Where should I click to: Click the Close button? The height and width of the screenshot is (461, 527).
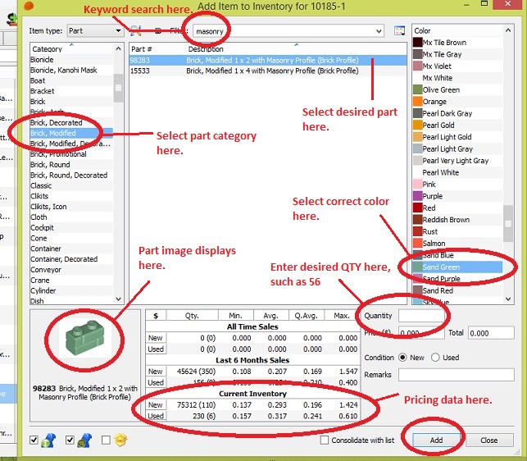pyautogui.click(x=489, y=440)
